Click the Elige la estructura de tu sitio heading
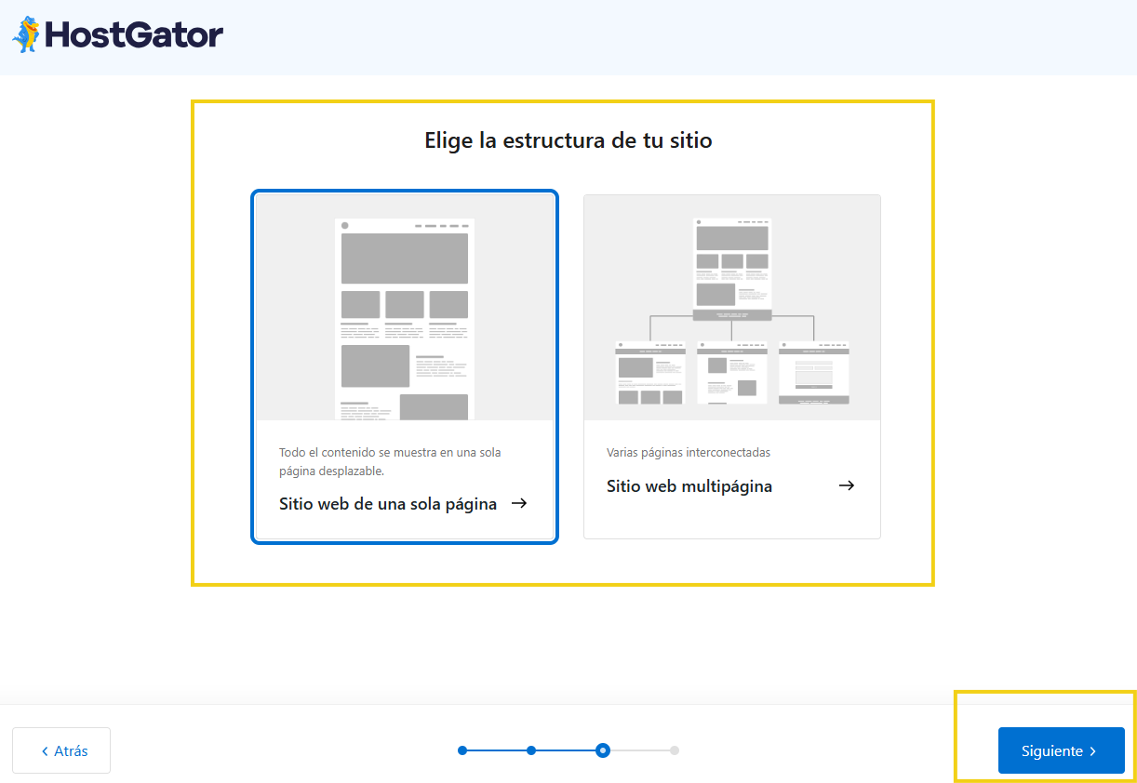Viewport: 1137px width, 783px height. click(568, 140)
